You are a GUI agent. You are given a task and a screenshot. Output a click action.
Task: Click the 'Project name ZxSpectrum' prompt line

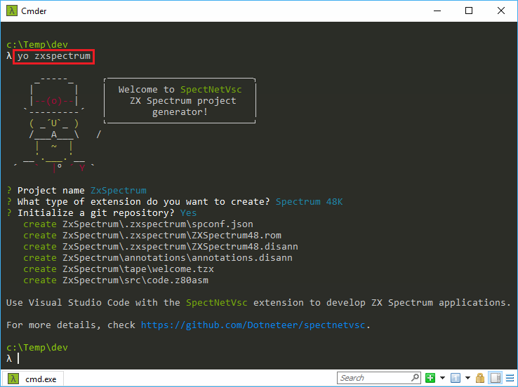click(x=77, y=191)
